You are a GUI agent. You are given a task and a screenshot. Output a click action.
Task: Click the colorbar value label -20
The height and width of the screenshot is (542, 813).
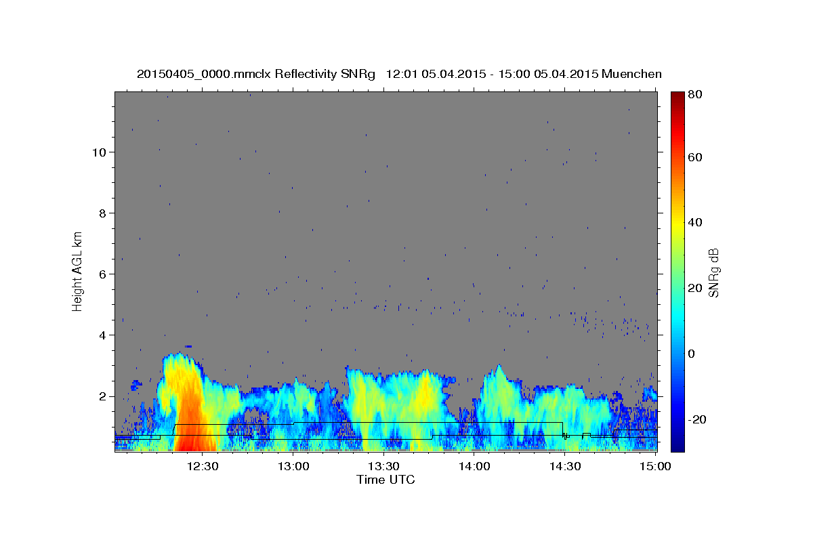pos(696,419)
